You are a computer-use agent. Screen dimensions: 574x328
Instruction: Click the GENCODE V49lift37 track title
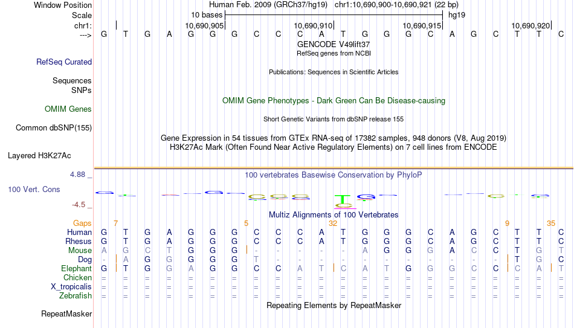pos(334,44)
